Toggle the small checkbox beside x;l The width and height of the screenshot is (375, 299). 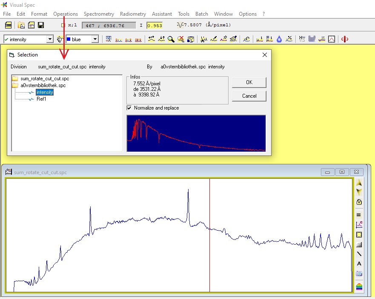click(63, 25)
